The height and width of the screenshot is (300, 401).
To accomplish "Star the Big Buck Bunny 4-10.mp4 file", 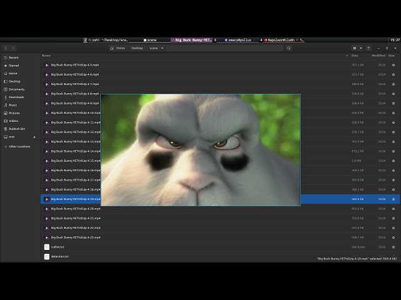I will [393, 112].
